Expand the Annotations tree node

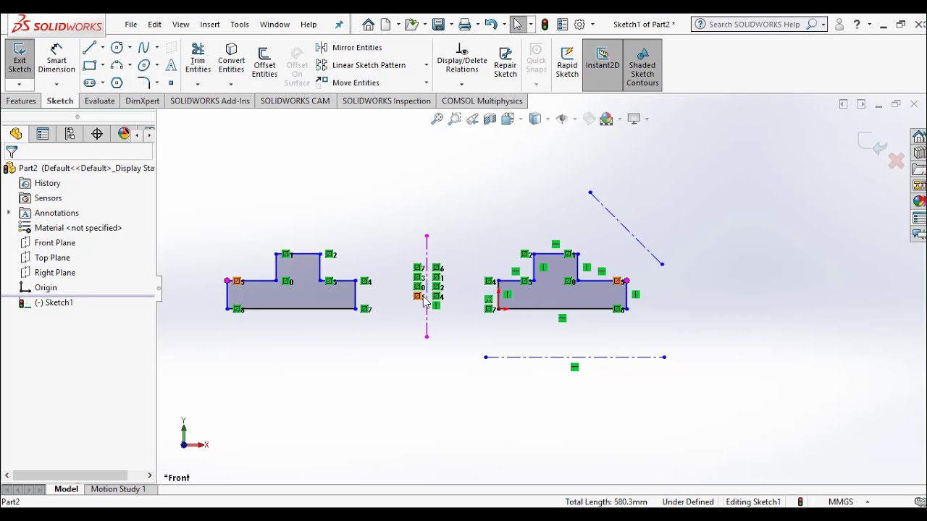9,213
